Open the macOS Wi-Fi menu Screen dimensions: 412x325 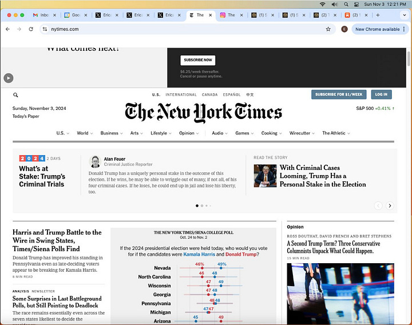322,4
